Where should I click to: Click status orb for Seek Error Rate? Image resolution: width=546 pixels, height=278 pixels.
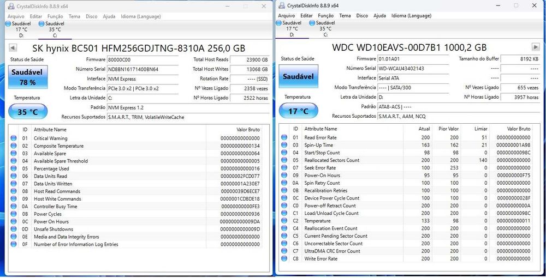pyautogui.click(x=284, y=168)
